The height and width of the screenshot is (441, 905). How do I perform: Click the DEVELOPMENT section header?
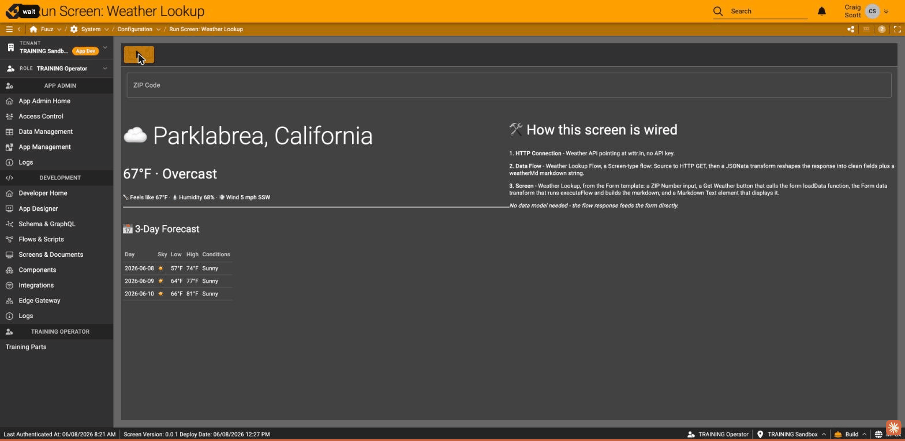point(60,178)
